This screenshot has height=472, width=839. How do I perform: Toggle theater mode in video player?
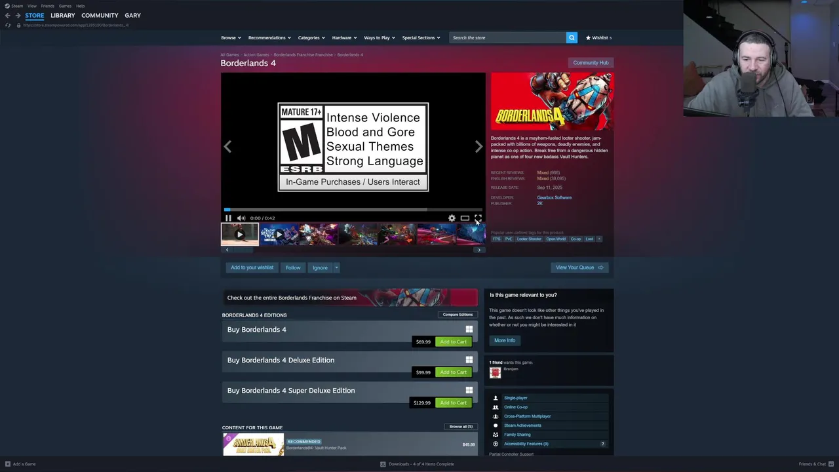click(465, 218)
